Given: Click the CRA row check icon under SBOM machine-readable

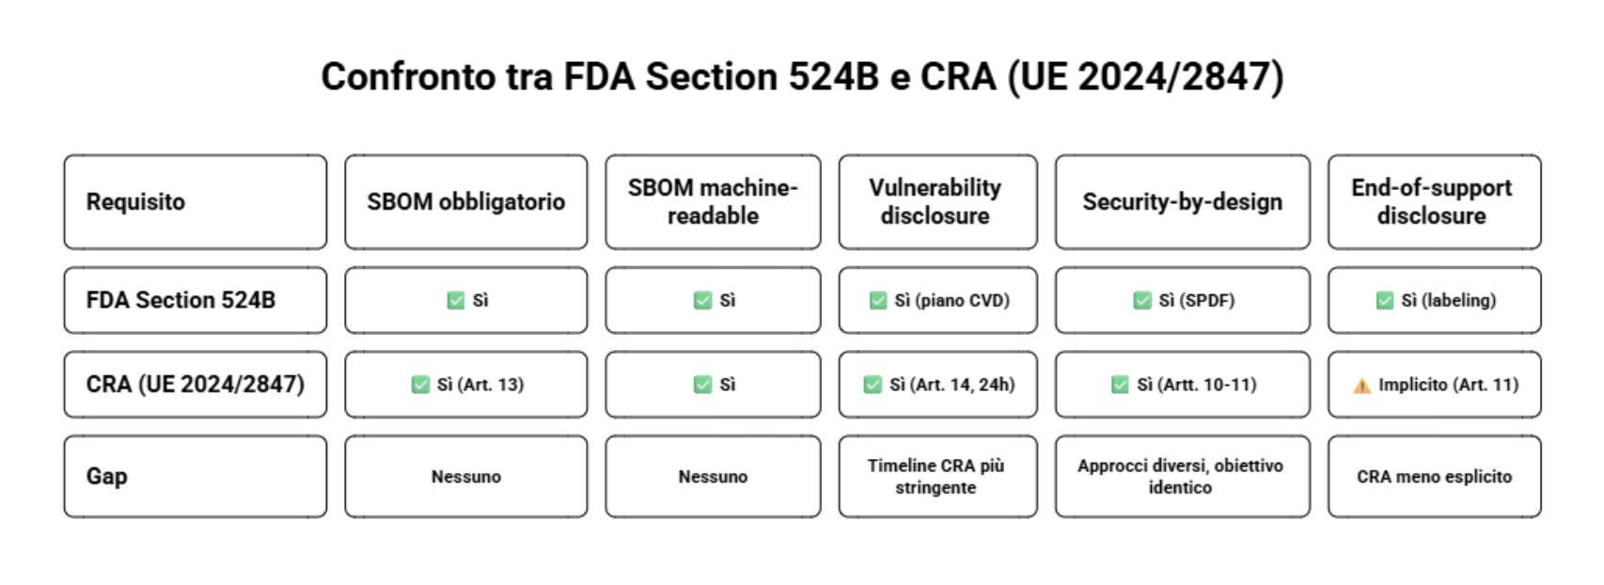Looking at the screenshot, I should 702,385.
